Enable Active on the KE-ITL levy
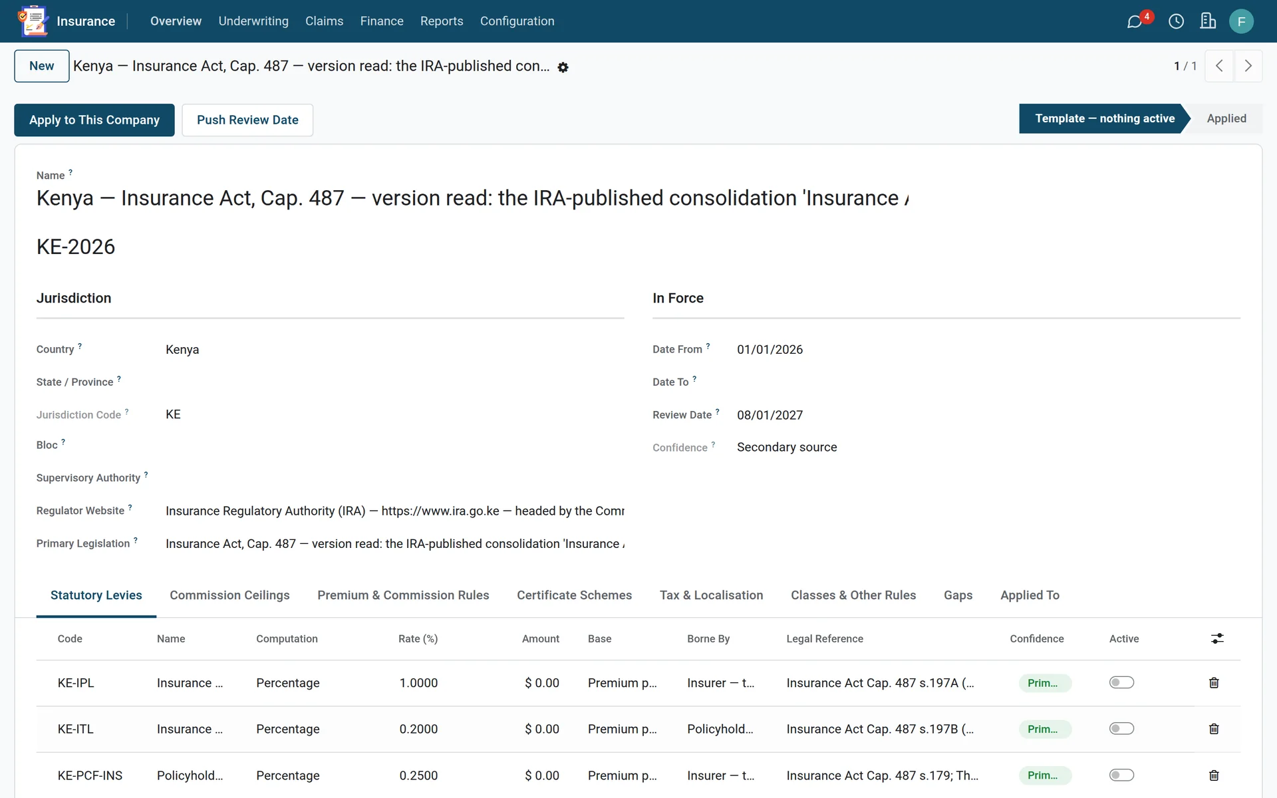The width and height of the screenshot is (1277, 798). point(1121,728)
